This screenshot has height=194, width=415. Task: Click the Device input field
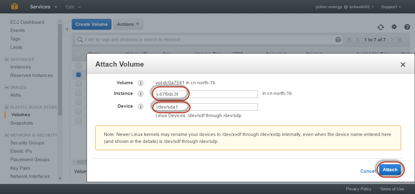tap(207, 107)
